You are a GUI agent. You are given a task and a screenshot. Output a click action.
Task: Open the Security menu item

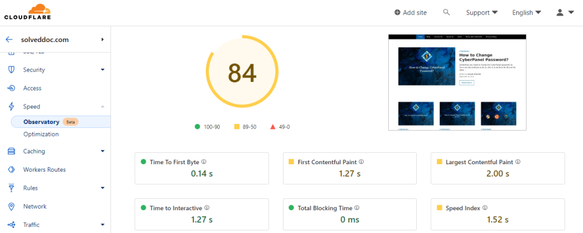click(34, 70)
